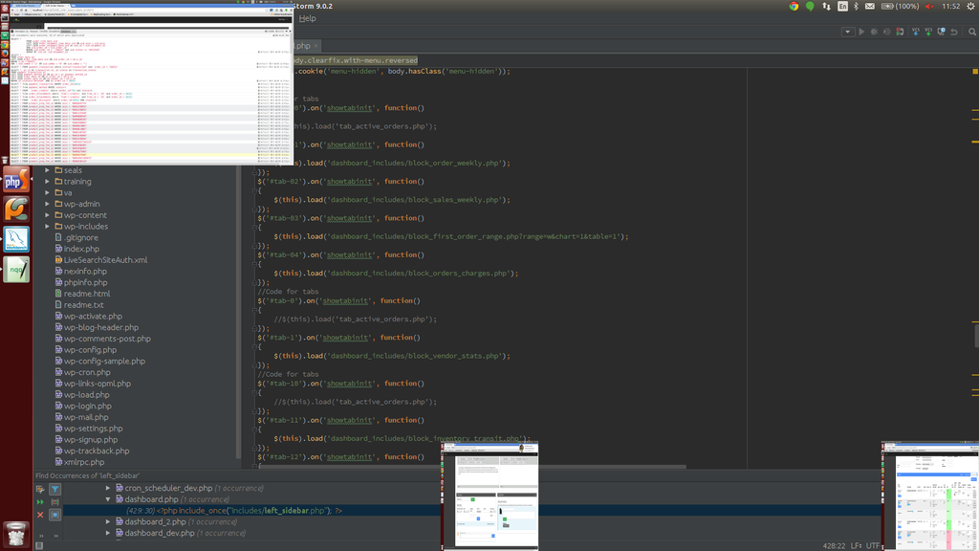Click the red X close icon in Find panel
Viewport: 979px width, 551px height.
[40, 515]
